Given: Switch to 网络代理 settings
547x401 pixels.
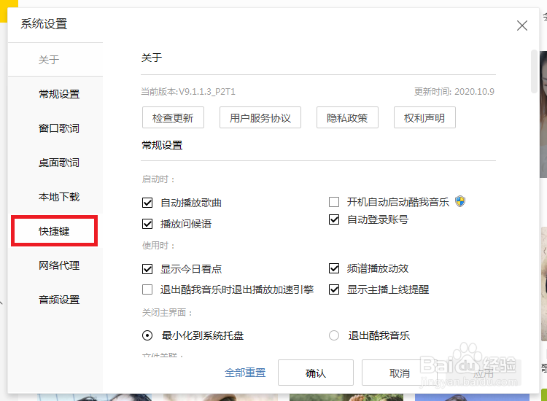Looking at the screenshot, I should click(x=55, y=265).
